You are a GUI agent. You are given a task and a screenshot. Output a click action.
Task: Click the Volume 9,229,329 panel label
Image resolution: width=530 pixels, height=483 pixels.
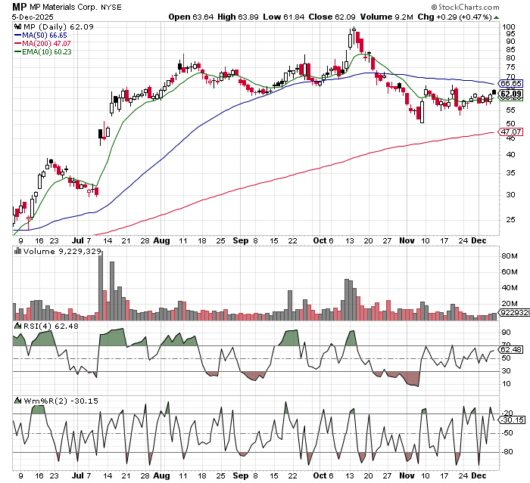point(62,251)
